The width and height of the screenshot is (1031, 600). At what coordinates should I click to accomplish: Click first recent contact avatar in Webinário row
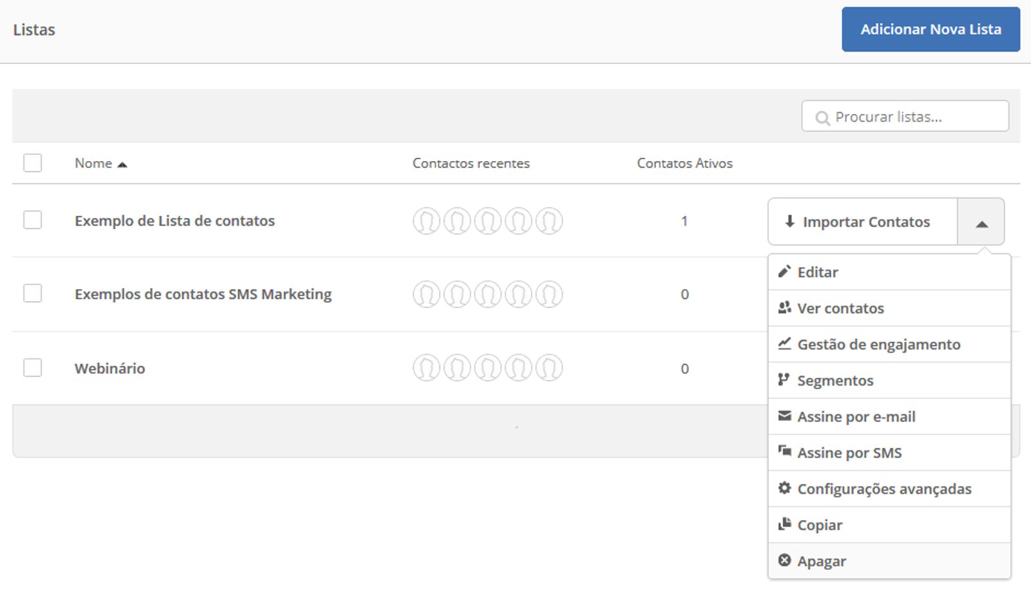click(x=426, y=368)
